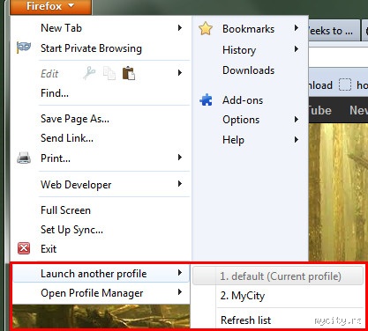This screenshot has height=331, width=368.
Task: Click the Copy pages icon
Action: tap(109, 73)
